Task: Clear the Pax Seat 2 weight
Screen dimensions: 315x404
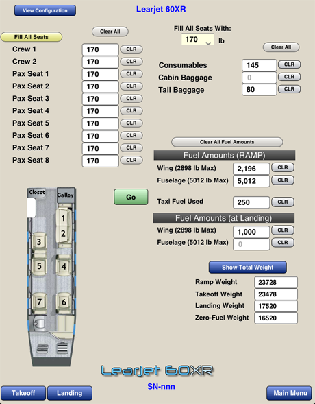Action: [x=131, y=86]
